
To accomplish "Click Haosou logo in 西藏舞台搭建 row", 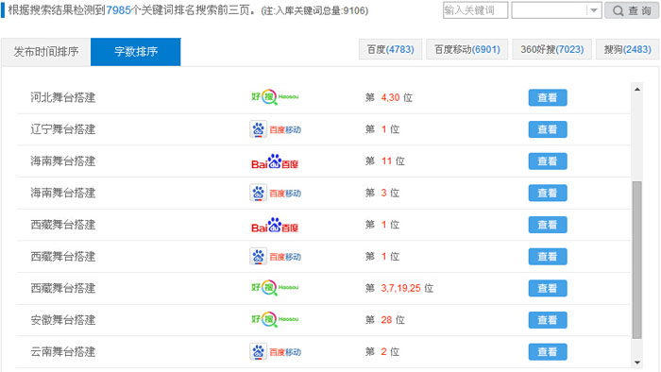I will tap(275, 288).
